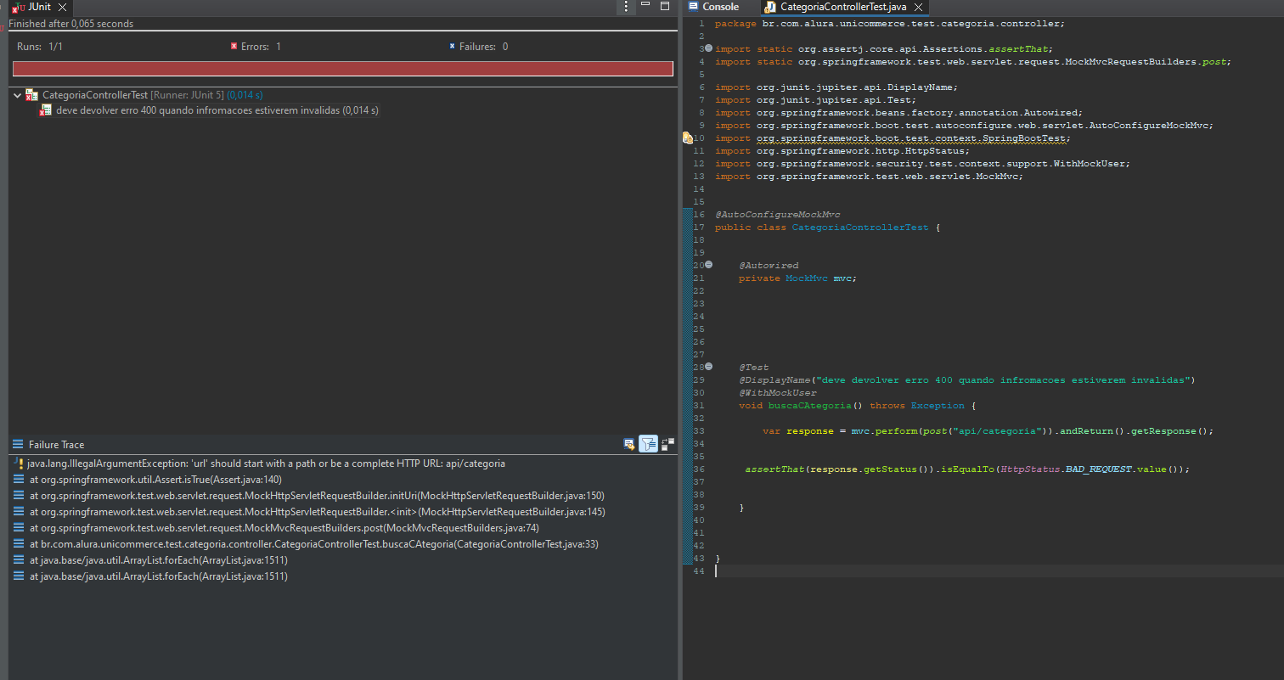Viewport: 1284px width, 680px height.
Task: Collapse the @Test method fold at line 28
Action: (708, 367)
